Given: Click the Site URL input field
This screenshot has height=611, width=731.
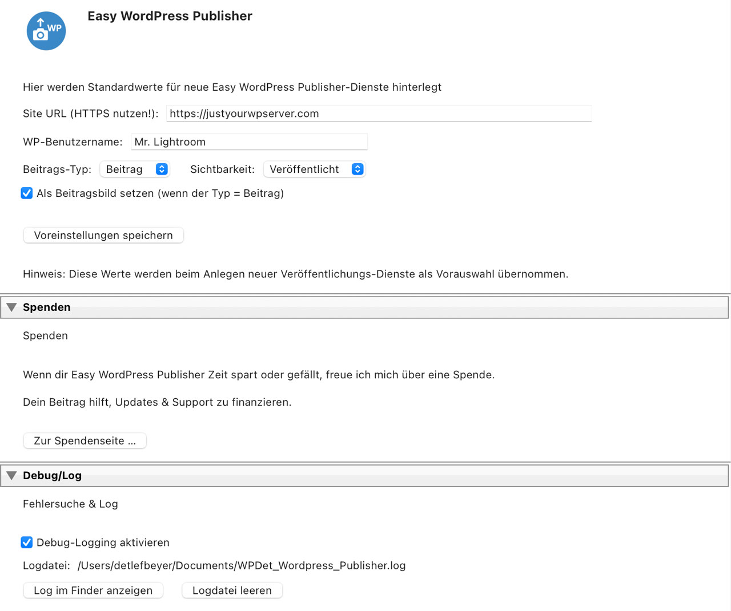Looking at the screenshot, I should click(x=379, y=113).
